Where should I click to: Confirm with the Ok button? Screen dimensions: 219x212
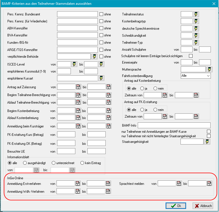click(x=176, y=206)
